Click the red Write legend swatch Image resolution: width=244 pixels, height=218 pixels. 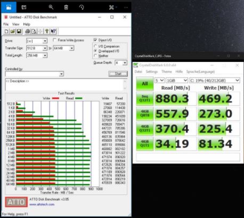point(55,98)
